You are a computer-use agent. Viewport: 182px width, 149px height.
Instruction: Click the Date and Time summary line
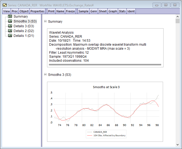pos(70,41)
